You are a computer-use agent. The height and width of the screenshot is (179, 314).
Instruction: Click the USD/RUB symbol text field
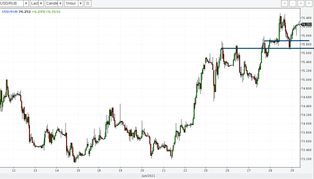11,3
